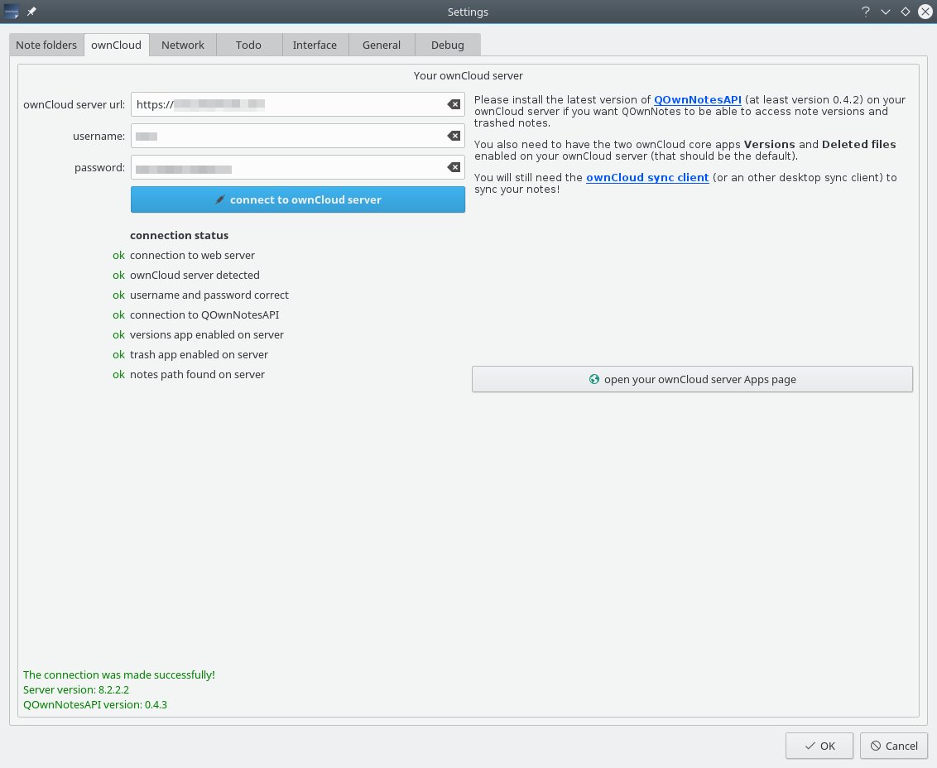
Task: Go to the Debug tab
Action: pyautogui.click(x=448, y=45)
